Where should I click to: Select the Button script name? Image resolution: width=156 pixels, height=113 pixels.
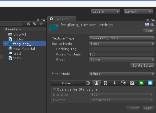point(19,39)
